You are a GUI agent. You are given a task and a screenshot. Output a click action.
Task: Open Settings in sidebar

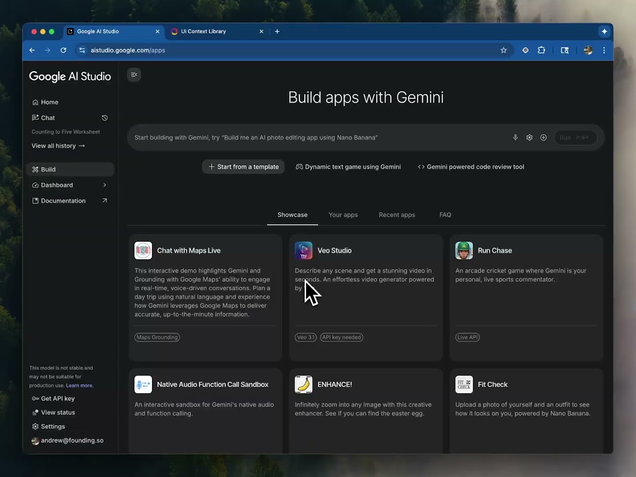tap(48, 426)
